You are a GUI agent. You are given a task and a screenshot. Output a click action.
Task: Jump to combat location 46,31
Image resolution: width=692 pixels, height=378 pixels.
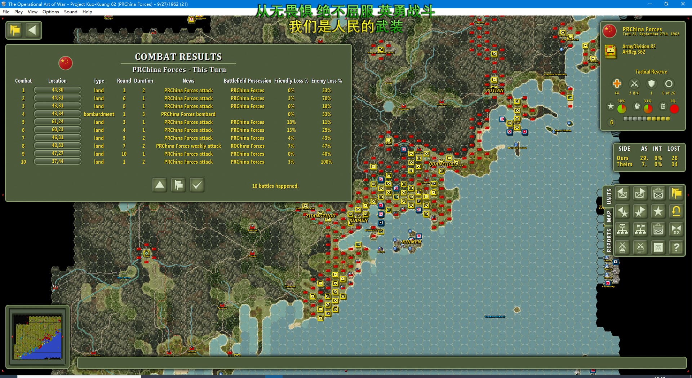[58, 138]
